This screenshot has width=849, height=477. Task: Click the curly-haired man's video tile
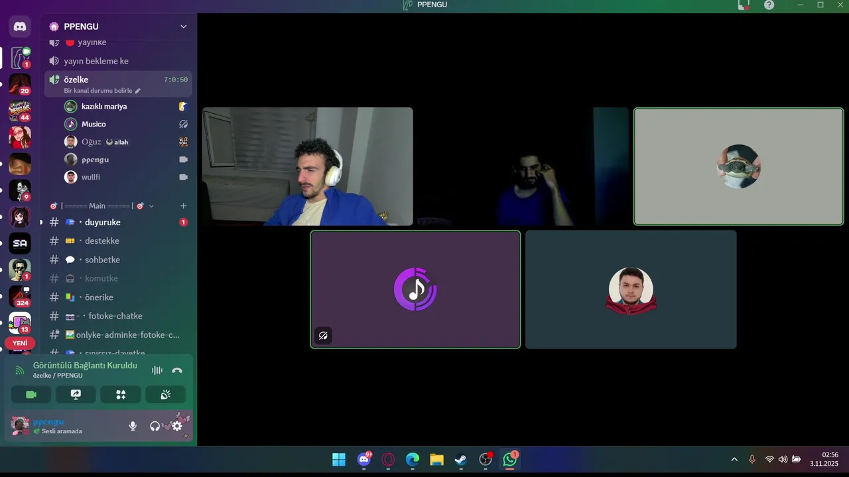coord(308,166)
